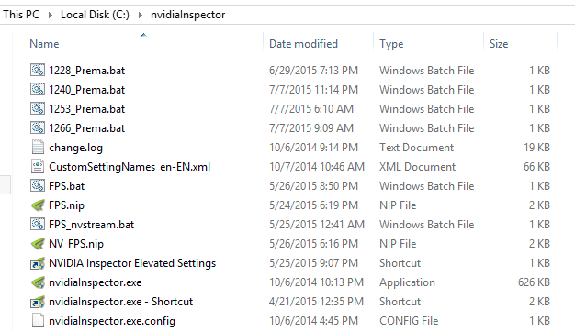Click the 1266_Prema.bat batch file icon
The height and width of the screenshot is (332, 575).
click(x=38, y=128)
